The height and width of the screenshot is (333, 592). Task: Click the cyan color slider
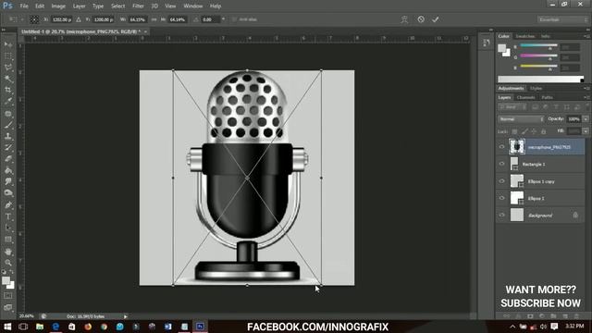coord(538,45)
